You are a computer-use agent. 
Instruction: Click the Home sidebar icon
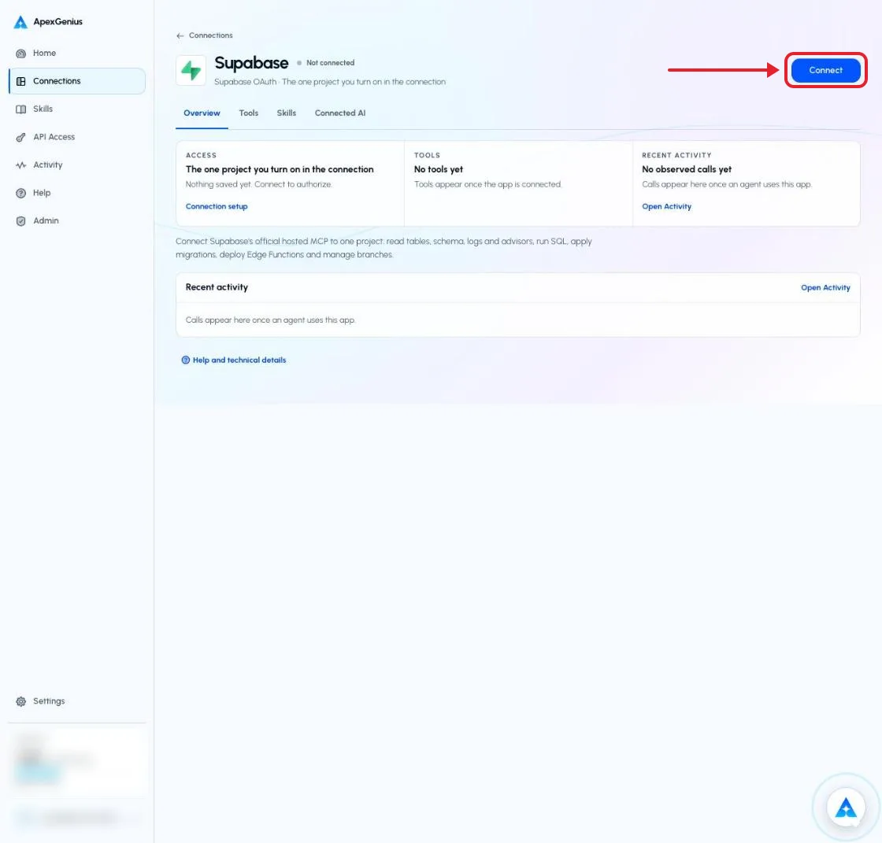click(20, 54)
